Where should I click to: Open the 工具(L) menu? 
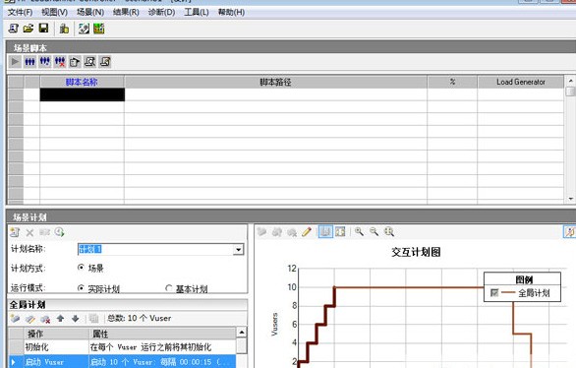coord(197,12)
